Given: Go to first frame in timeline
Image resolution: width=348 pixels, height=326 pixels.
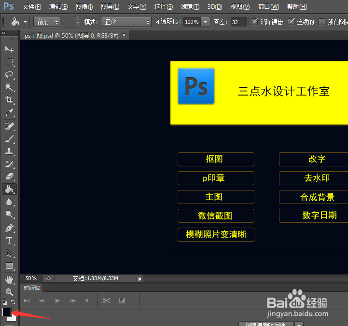Looking at the screenshot, I should (27, 301).
